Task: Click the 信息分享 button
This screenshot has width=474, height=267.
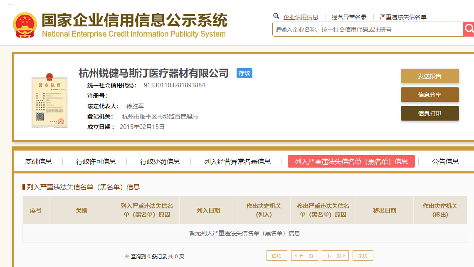Action: pyautogui.click(x=430, y=95)
